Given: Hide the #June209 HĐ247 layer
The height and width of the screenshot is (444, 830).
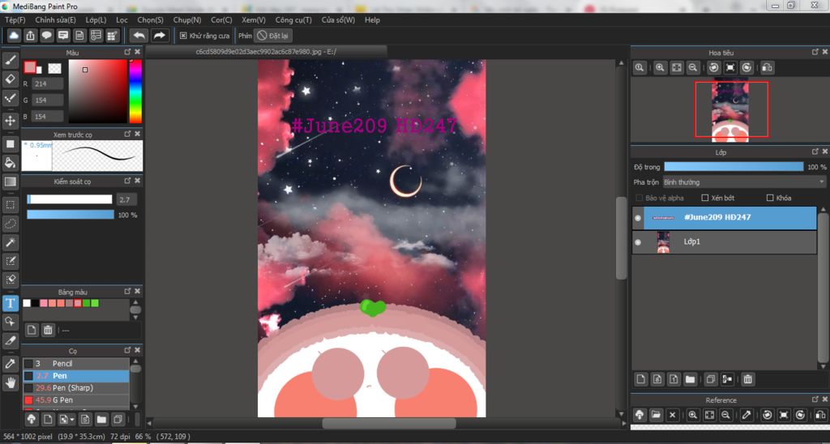Looking at the screenshot, I should 638,217.
